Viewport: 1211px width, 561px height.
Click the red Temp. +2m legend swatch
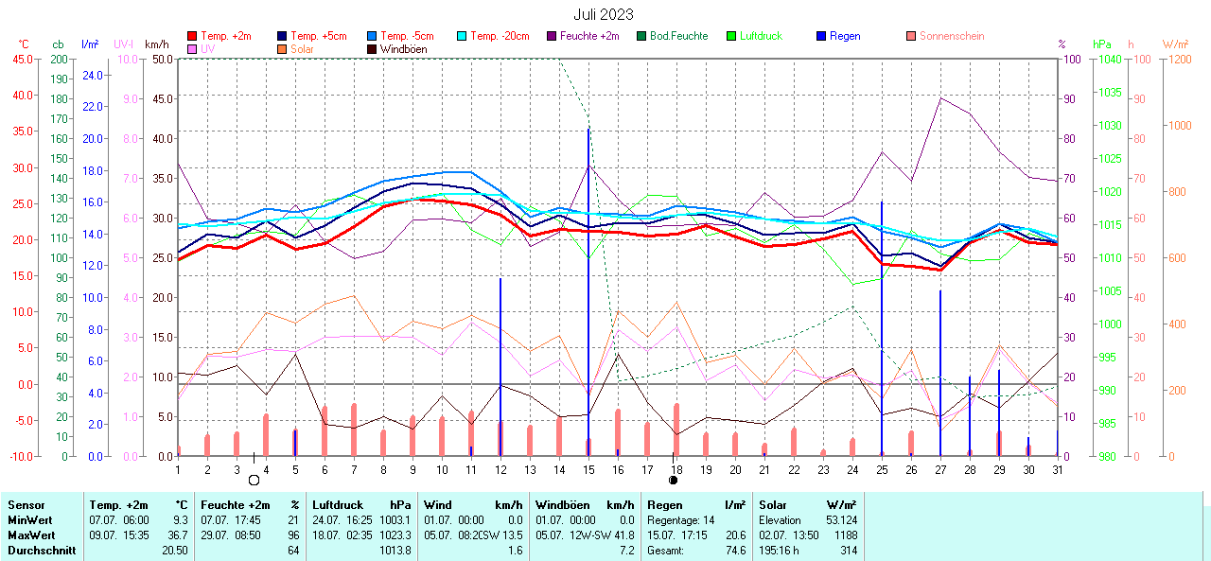tap(193, 36)
